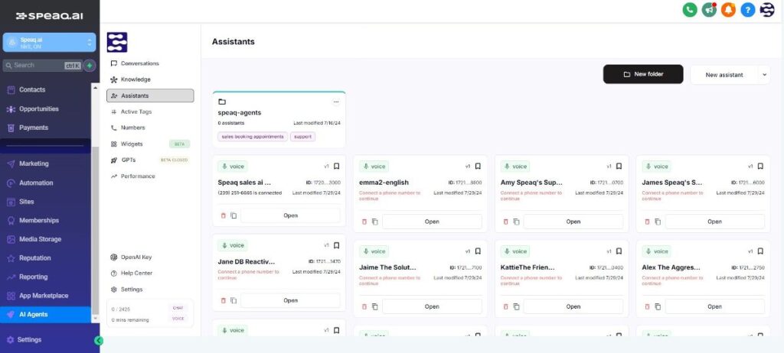Click the blue help question mark icon
The width and height of the screenshot is (784, 353).
click(747, 9)
